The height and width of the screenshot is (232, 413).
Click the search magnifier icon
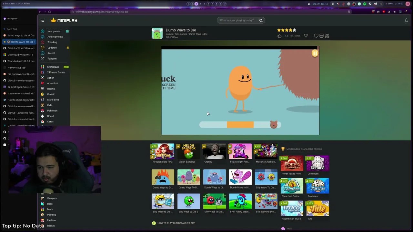coord(261,20)
